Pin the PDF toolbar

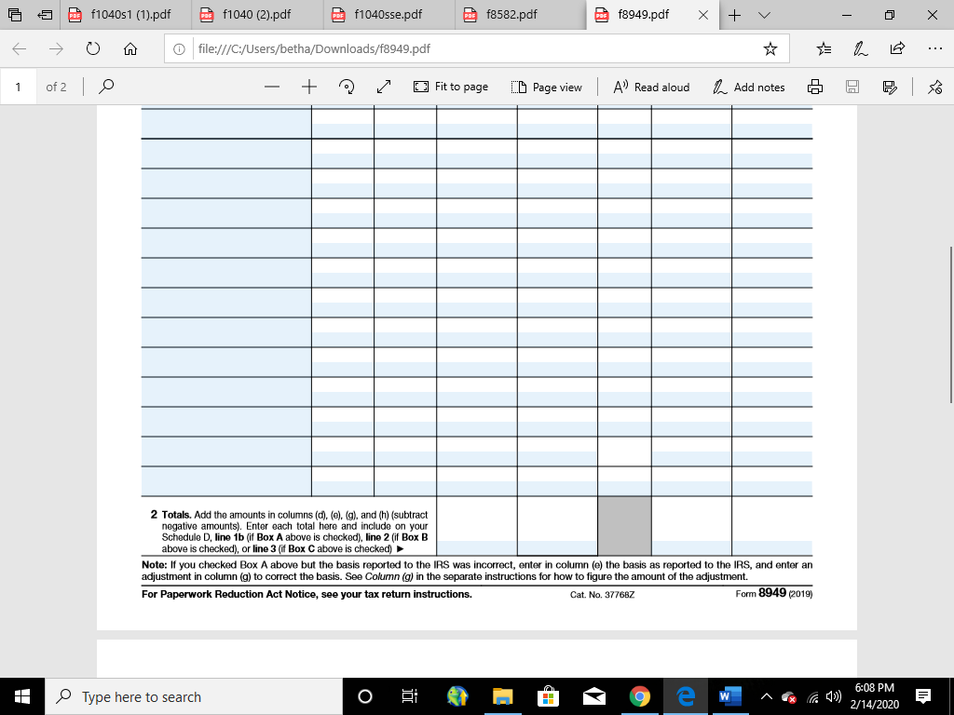(x=935, y=87)
